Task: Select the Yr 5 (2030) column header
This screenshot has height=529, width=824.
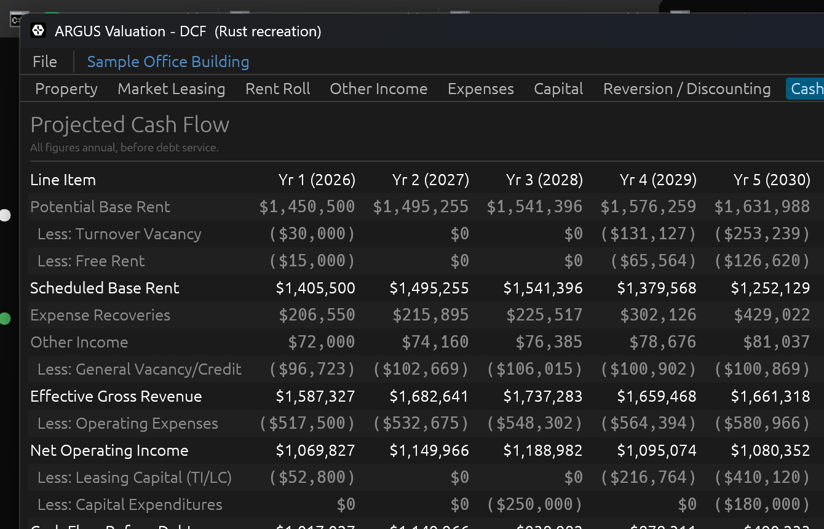Action: point(772,180)
